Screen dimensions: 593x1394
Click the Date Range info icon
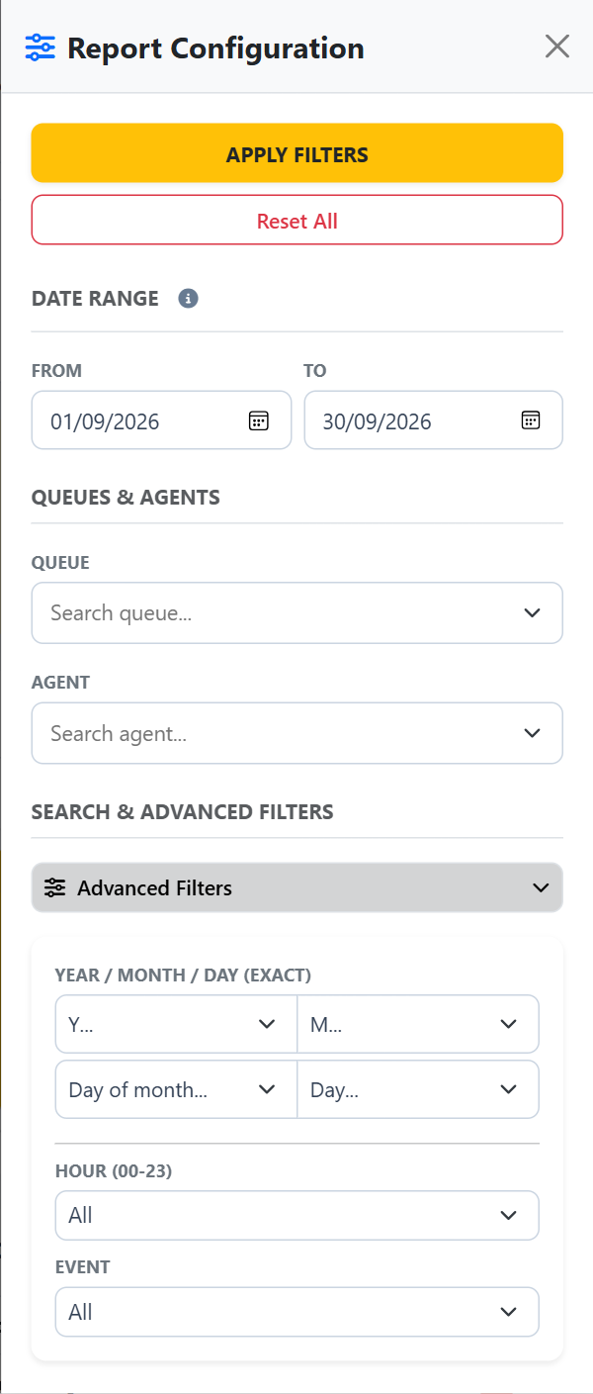[x=188, y=298]
